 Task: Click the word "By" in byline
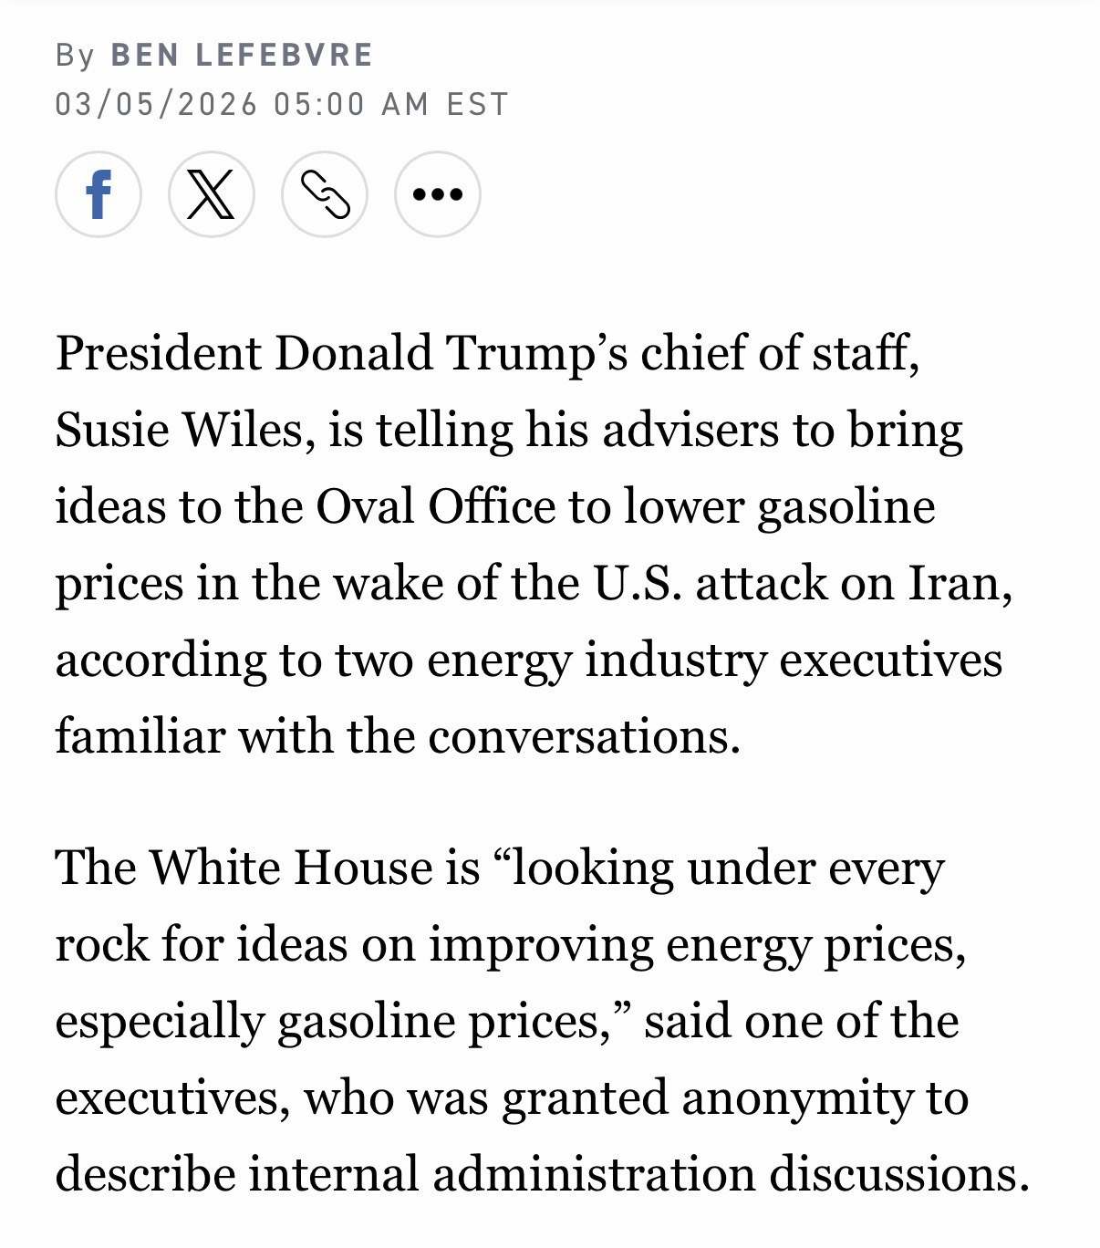75,55
